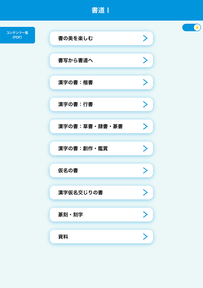Click the chevron for 漢字の書：創作・鑑賞

click(145, 149)
